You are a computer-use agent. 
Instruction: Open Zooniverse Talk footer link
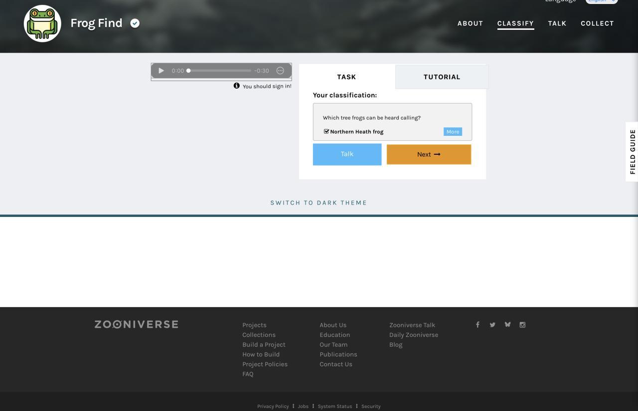tap(412, 325)
